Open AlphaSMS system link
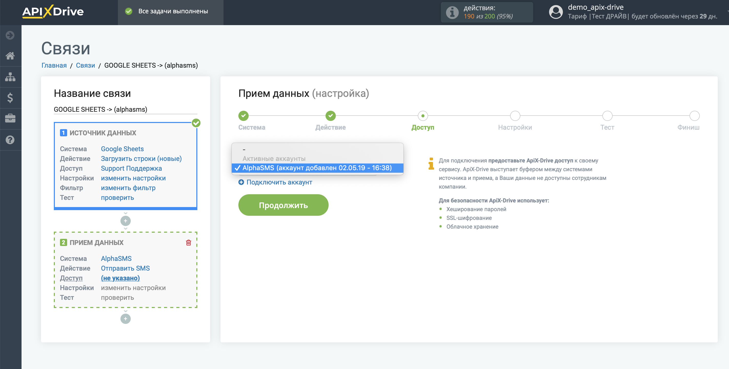Image resolution: width=729 pixels, height=369 pixels. pyautogui.click(x=116, y=258)
